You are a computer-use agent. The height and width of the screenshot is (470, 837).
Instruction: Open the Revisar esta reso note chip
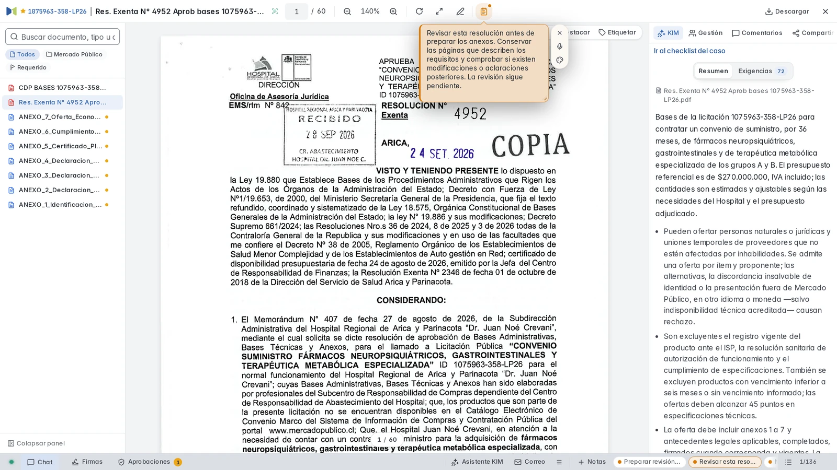point(725,462)
